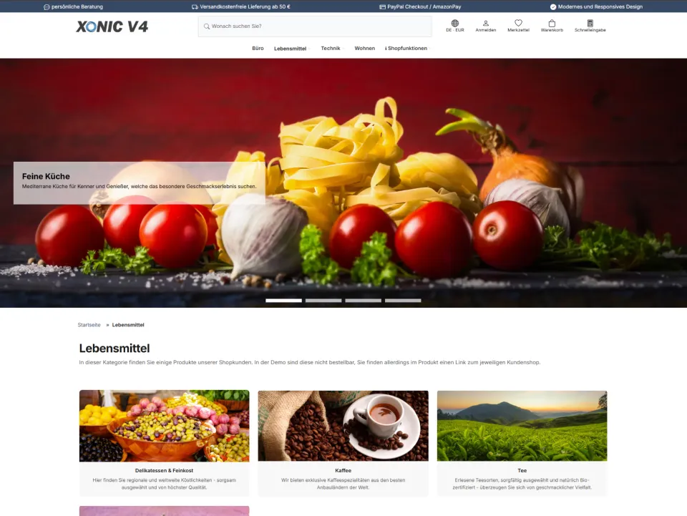
Task: Click the checkmark icon beside Modernes Design
Action: [x=553, y=7]
